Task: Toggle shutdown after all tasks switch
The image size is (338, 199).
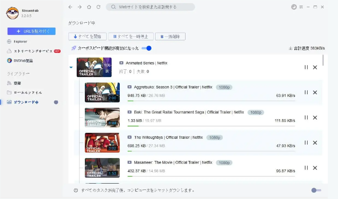Action: click(x=316, y=190)
